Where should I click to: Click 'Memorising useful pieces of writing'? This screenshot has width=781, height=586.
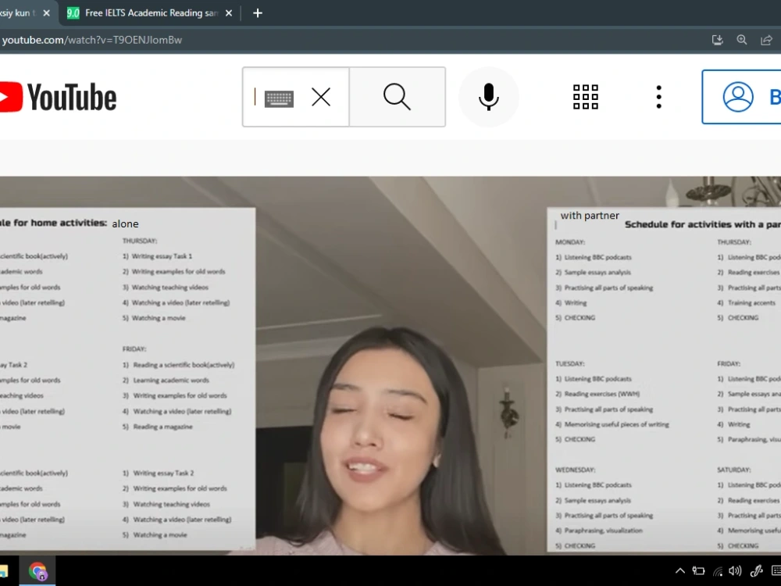617,424
